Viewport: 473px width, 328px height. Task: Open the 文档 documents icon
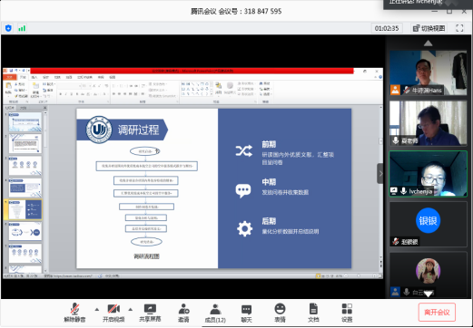[313, 313]
